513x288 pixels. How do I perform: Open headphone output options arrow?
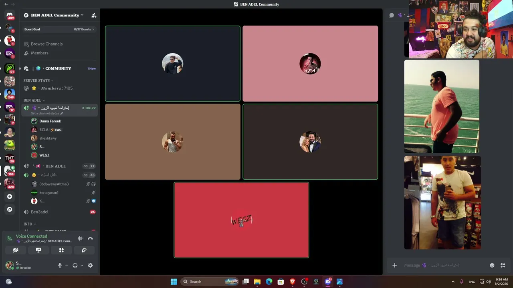pyautogui.click(x=82, y=265)
